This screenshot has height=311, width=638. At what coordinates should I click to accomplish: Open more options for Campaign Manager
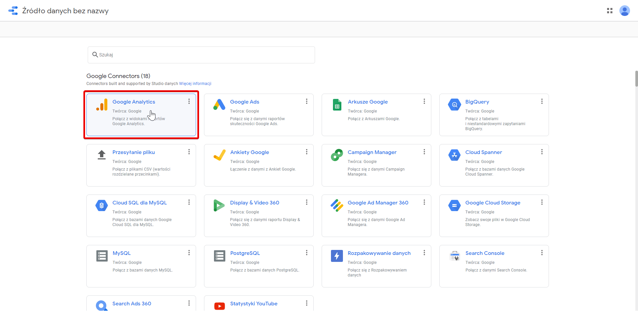pyautogui.click(x=424, y=152)
